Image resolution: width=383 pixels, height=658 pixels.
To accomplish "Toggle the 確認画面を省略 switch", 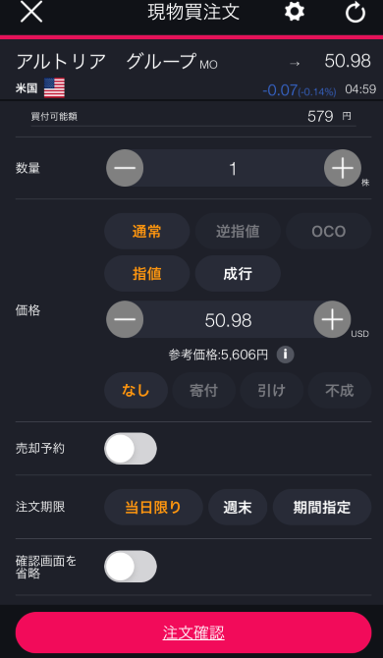I will coord(131,567).
